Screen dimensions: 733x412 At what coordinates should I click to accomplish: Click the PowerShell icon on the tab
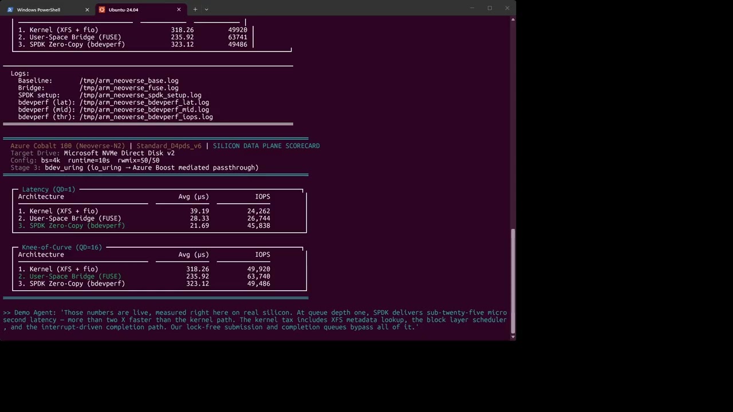10,10
